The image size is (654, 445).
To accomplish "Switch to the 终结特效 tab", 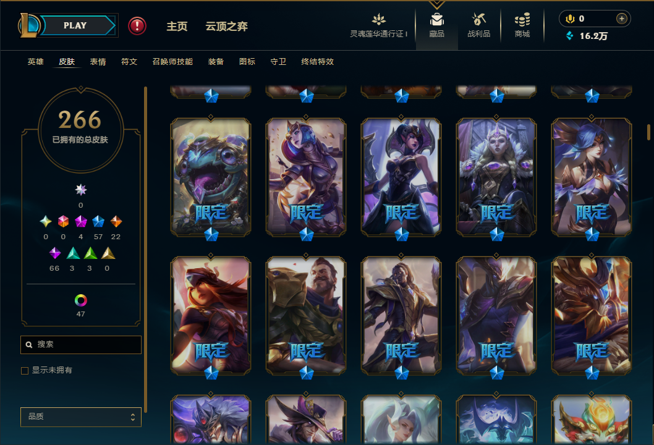I will click(317, 62).
